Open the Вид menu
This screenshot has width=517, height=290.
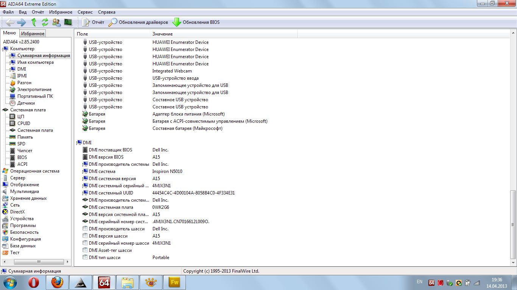coord(23,12)
